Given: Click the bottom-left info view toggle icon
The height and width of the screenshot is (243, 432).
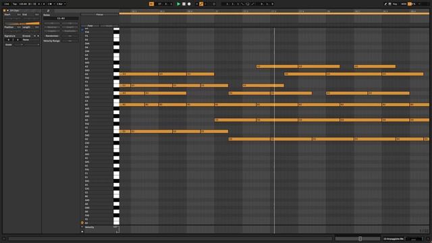Looking at the screenshot, I should 4,238.
